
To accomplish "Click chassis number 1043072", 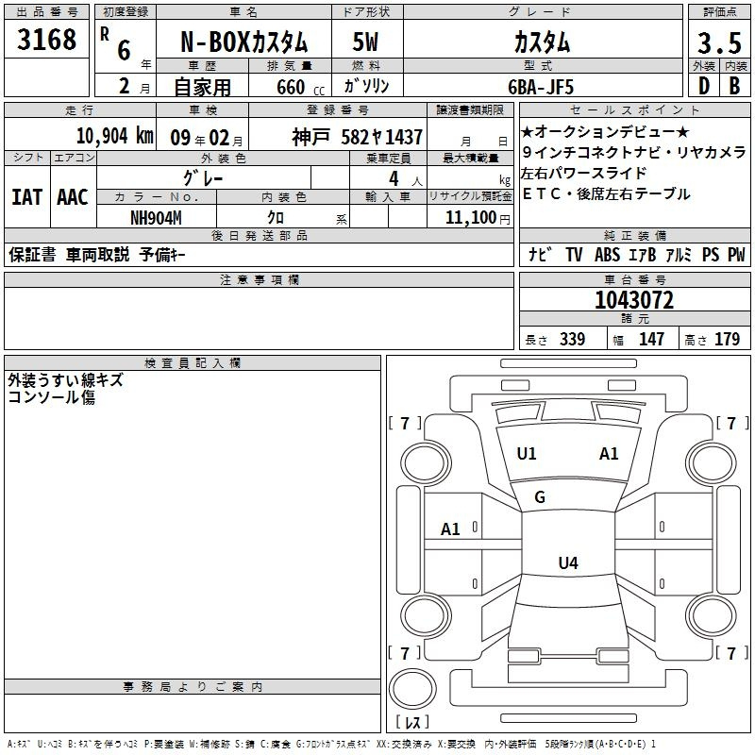I will point(634,300).
